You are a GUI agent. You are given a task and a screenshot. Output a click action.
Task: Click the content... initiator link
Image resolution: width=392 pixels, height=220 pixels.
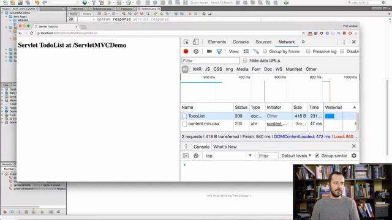[x=276, y=123]
